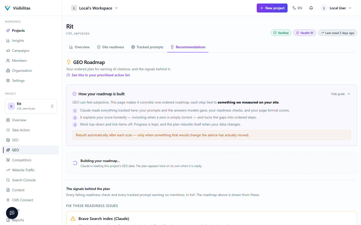Click the Website Traffic trend icon

tap(8, 170)
